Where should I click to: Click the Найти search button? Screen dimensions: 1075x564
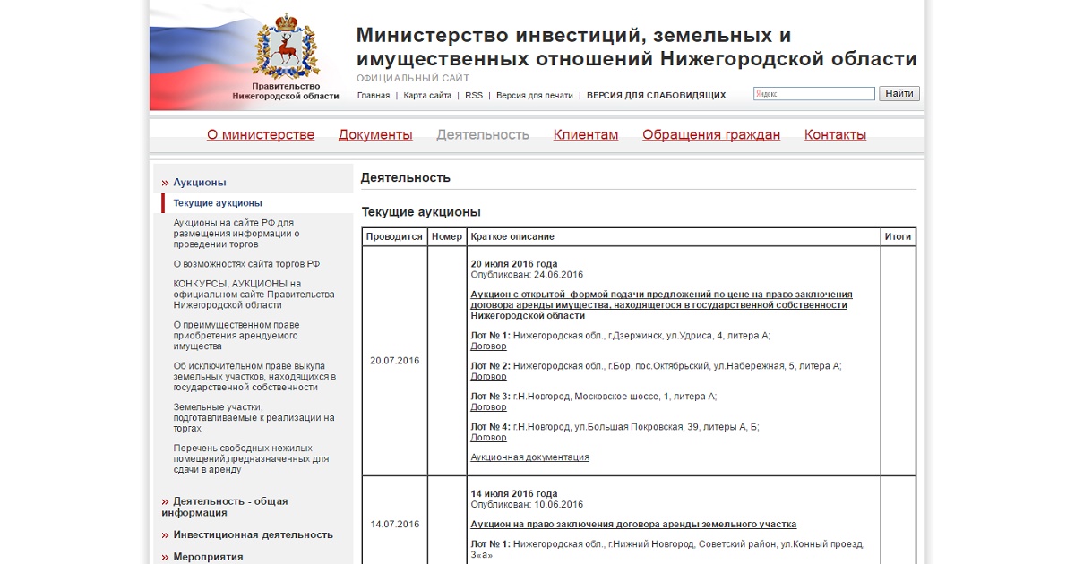point(899,94)
